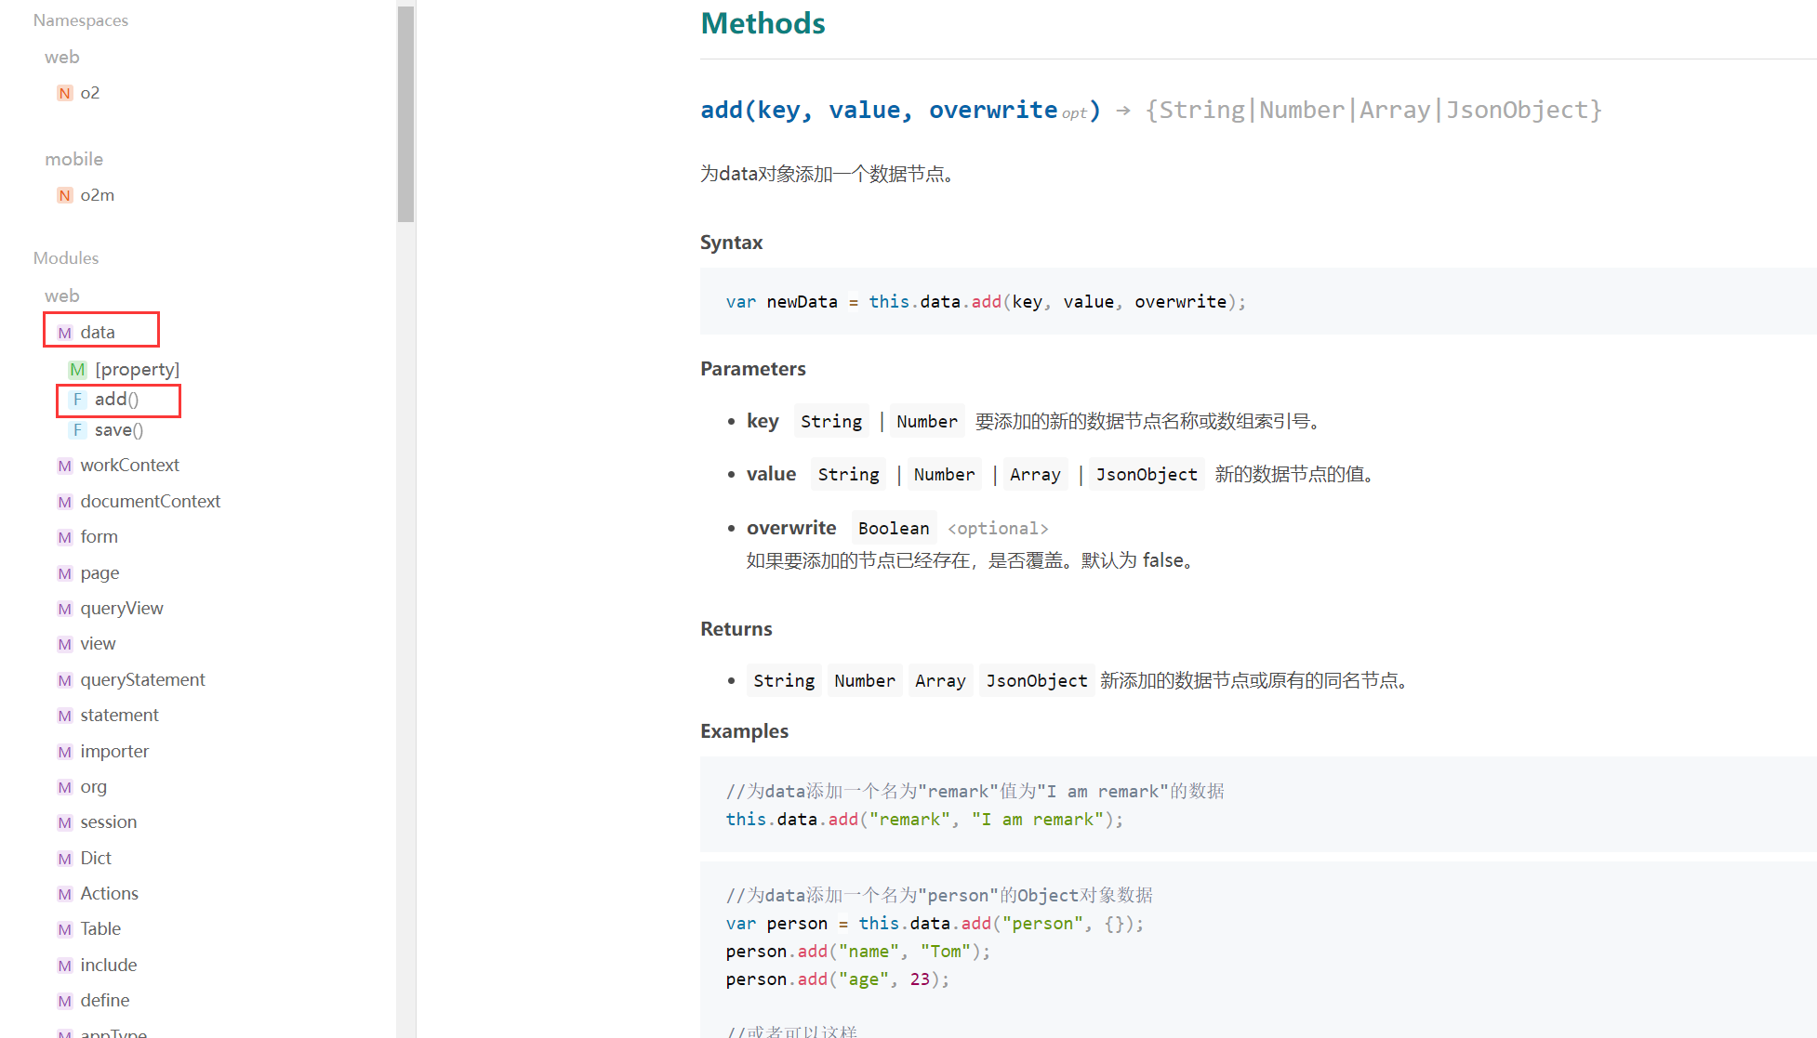Navigate to the importer module
Image resolution: width=1817 pixels, height=1038 pixels.
tap(113, 751)
